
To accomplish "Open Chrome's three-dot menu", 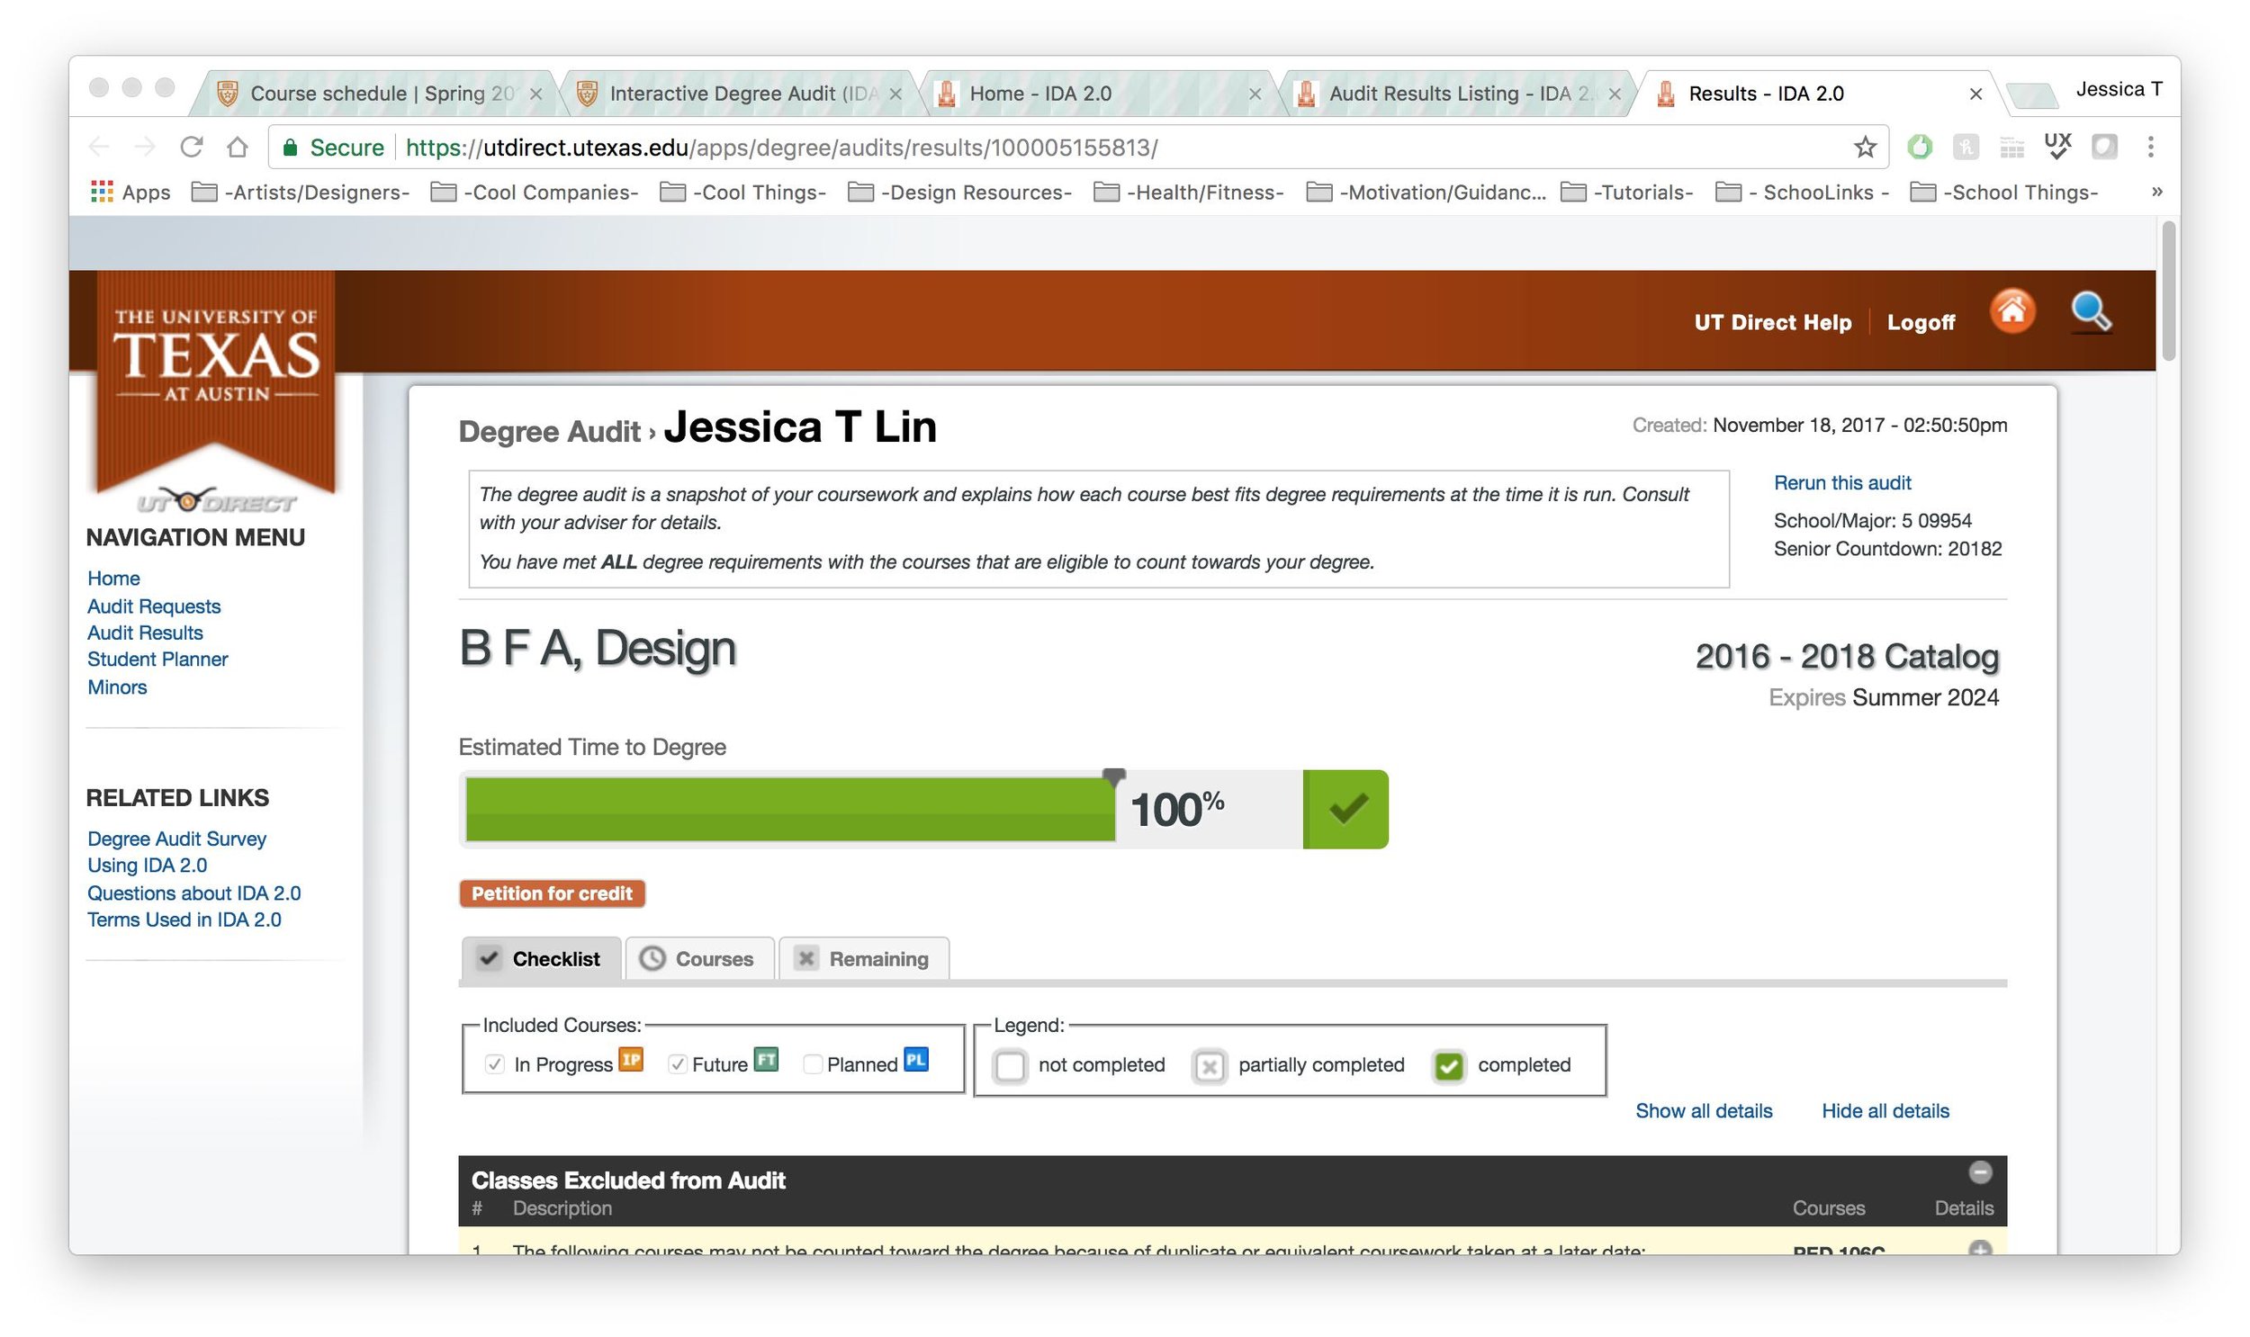I will pyautogui.click(x=2149, y=147).
